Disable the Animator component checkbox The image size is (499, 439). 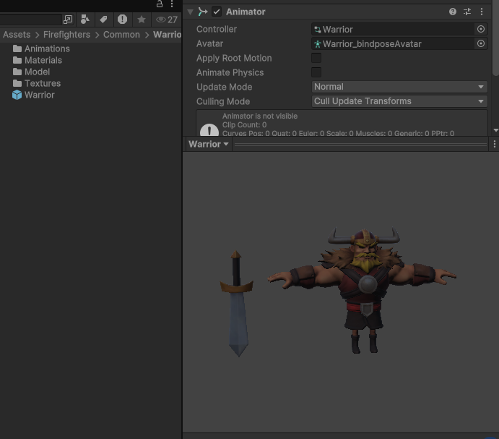tap(217, 12)
